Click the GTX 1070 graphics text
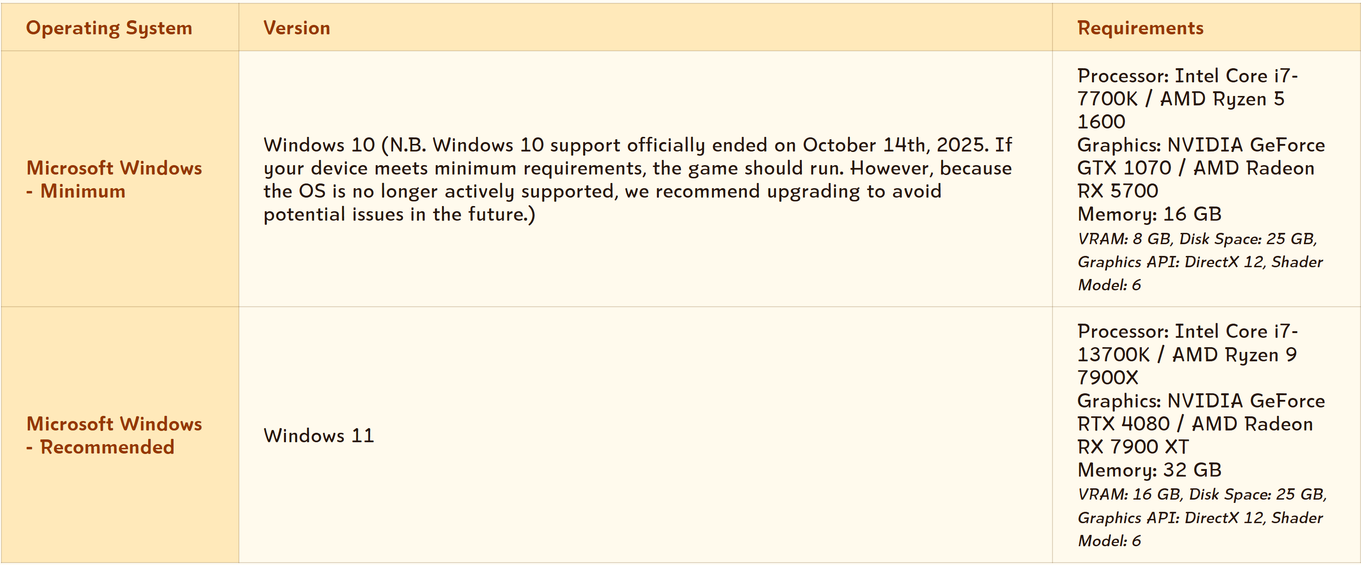This screenshot has height=565, width=1361. click(1124, 168)
